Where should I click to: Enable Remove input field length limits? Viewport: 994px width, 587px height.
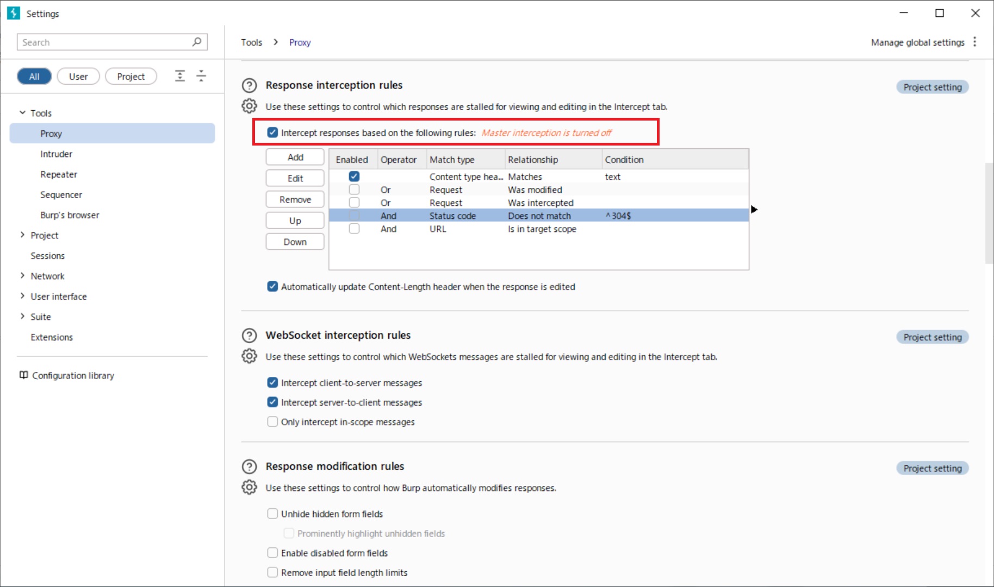(272, 572)
